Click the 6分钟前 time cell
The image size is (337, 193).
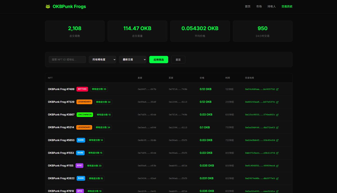click(x=229, y=115)
